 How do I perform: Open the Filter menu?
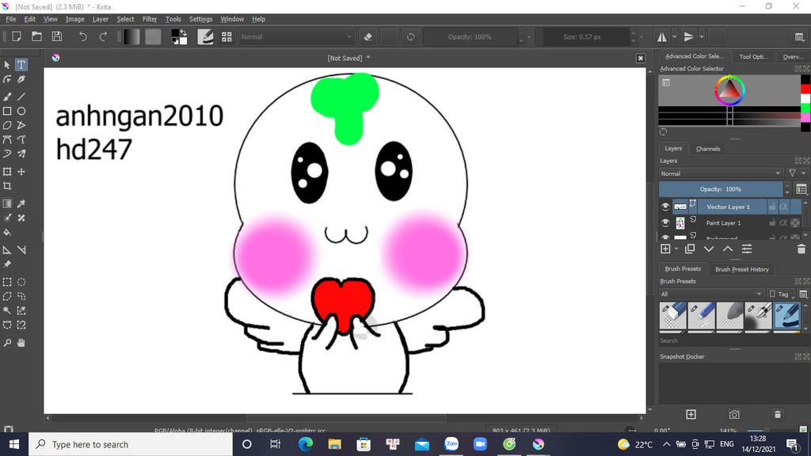point(150,19)
